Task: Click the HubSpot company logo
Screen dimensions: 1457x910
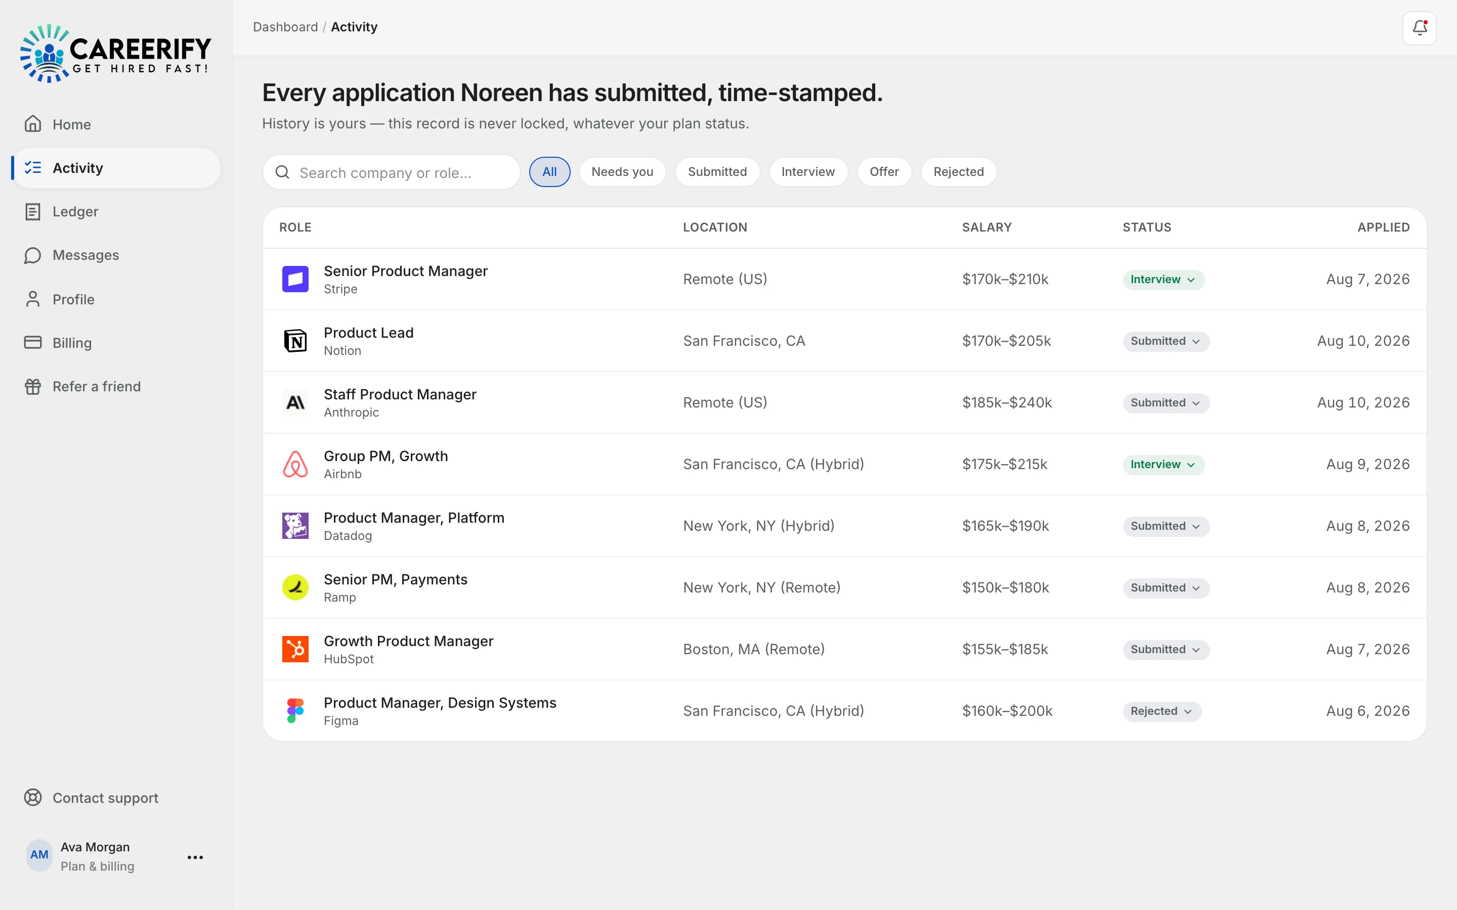Action: [x=295, y=650]
